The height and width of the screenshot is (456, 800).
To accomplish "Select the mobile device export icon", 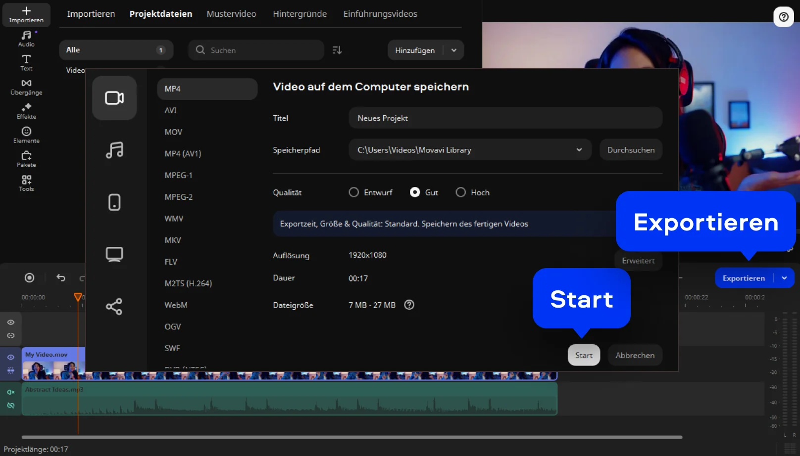I will pyautogui.click(x=114, y=202).
